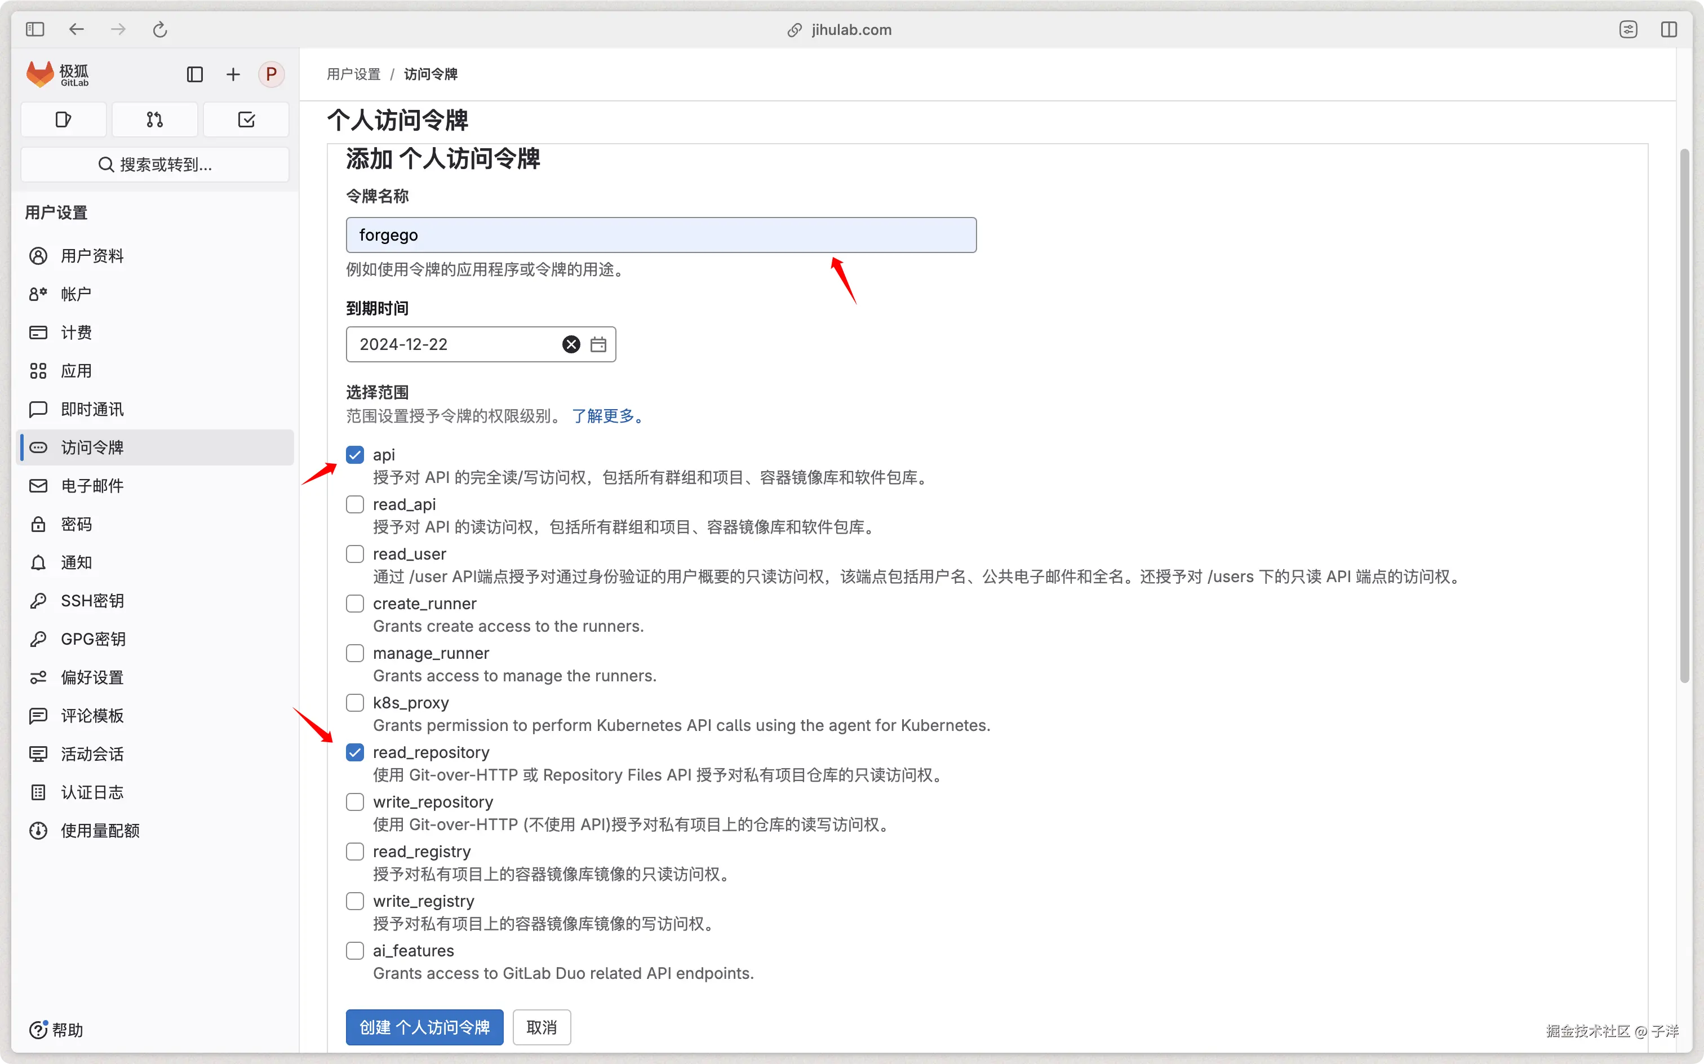Go back with browser arrow

[76, 29]
